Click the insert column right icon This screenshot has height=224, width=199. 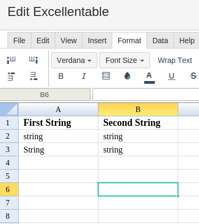tap(34, 60)
